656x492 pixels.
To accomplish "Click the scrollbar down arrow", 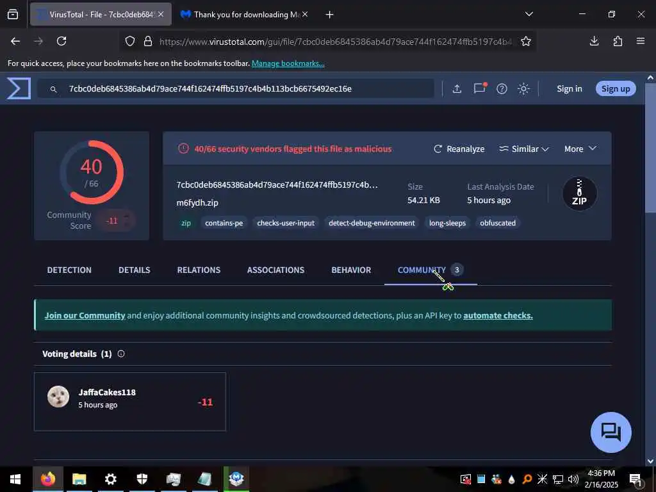I will [x=650, y=461].
